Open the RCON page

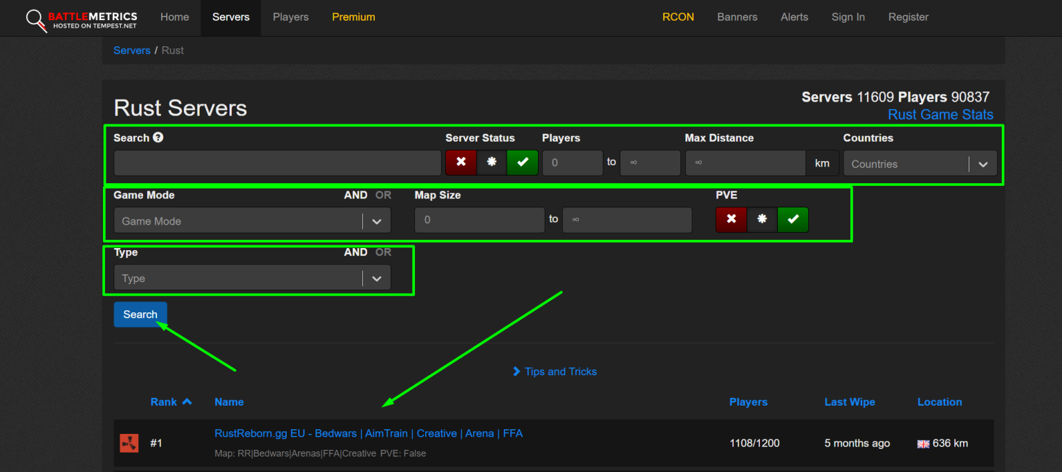tap(678, 17)
